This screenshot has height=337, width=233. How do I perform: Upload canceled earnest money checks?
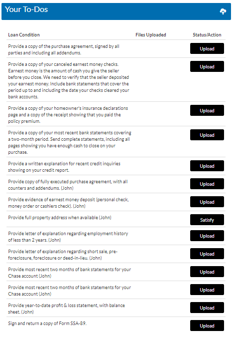(207, 66)
